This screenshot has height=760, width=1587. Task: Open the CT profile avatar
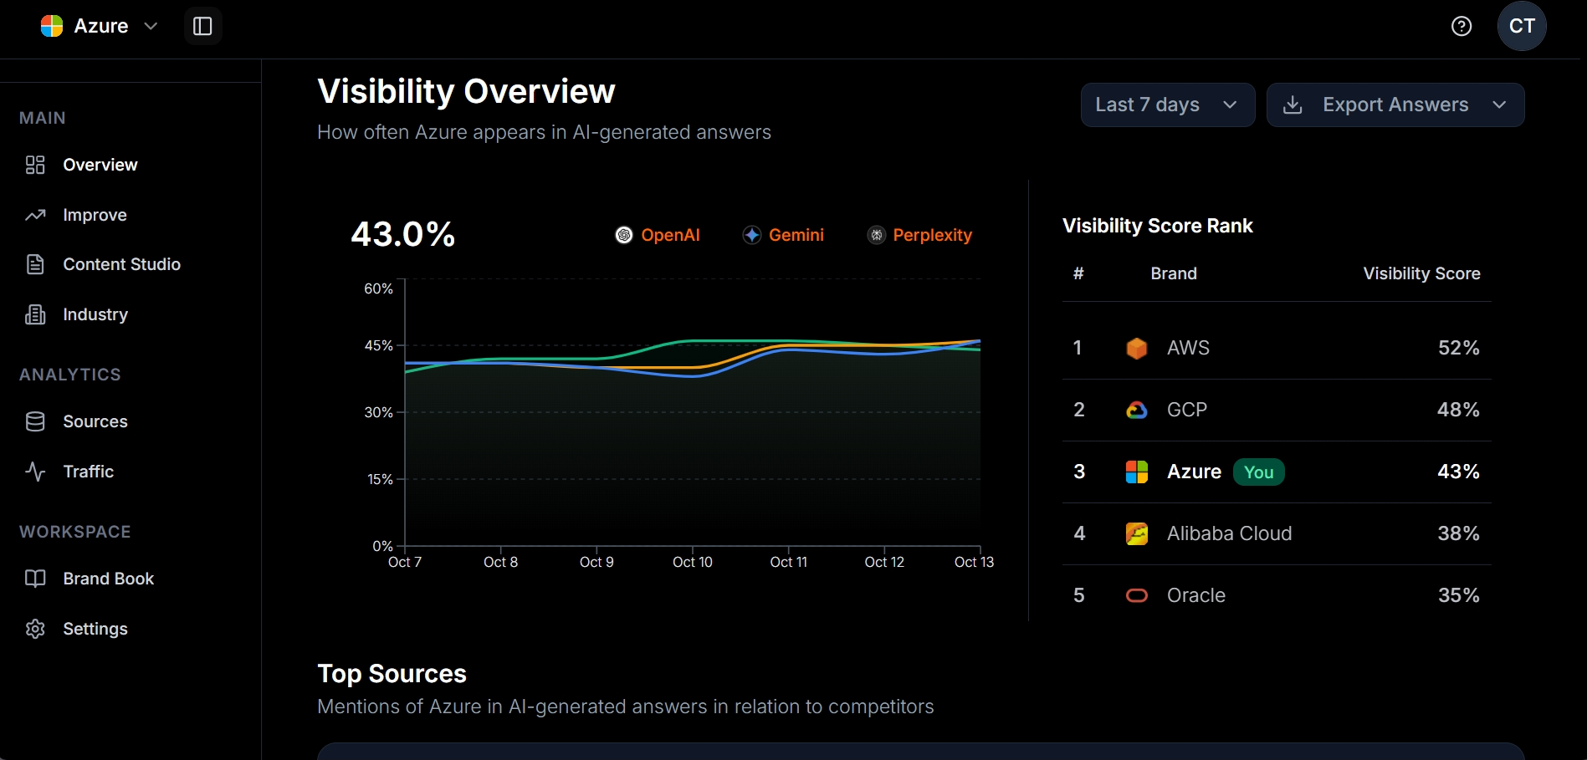(x=1521, y=26)
